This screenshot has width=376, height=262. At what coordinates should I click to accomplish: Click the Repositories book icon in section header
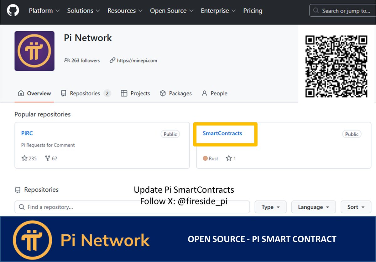point(18,190)
